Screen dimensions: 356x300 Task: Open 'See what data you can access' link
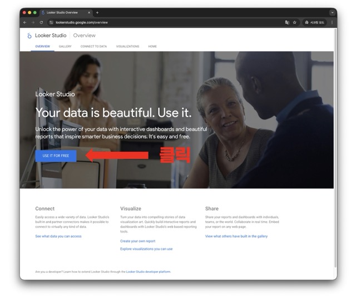point(58,236)
